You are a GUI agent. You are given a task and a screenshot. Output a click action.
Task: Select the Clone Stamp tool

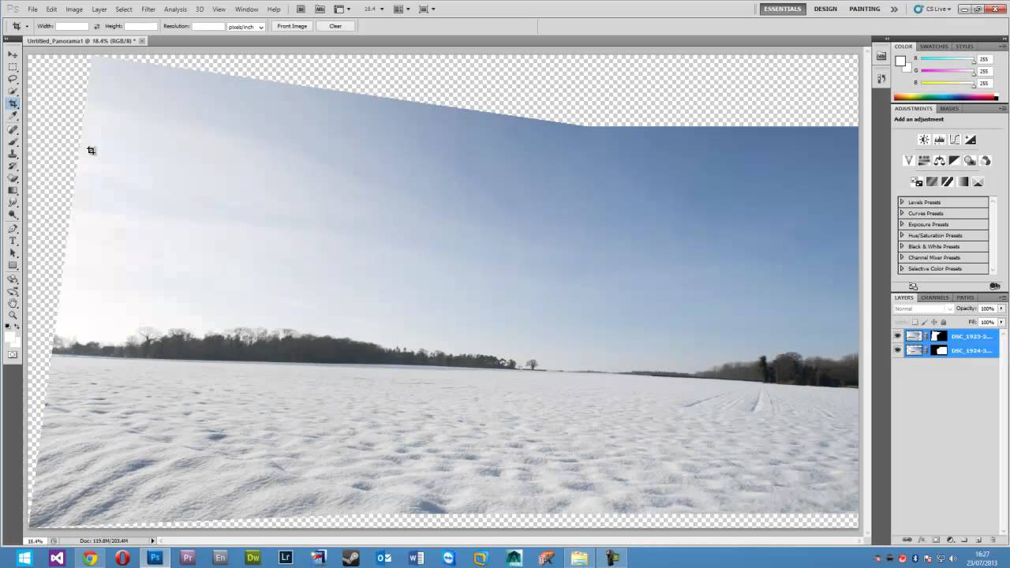(13, 153)
